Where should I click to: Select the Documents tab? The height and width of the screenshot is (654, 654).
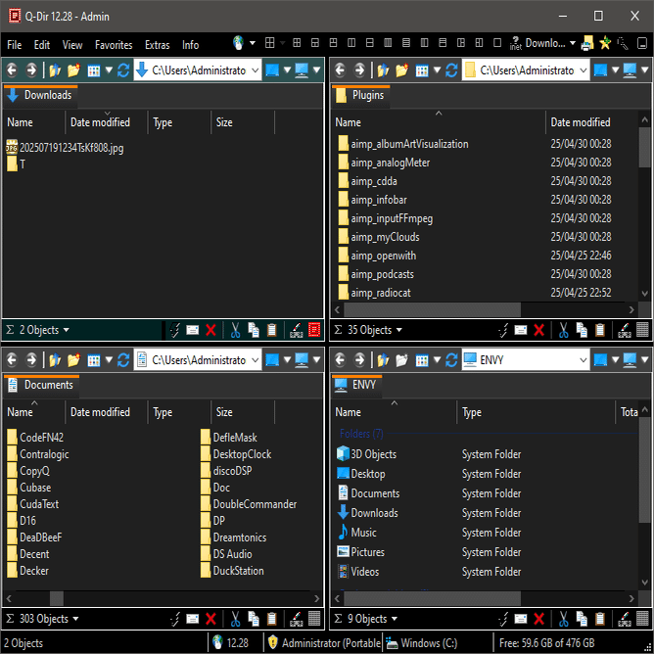pyautogui.click(x=41, y=385)
